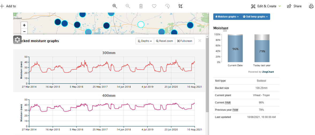
Task: Click the printer icon
Action: (x=311, y=6)
